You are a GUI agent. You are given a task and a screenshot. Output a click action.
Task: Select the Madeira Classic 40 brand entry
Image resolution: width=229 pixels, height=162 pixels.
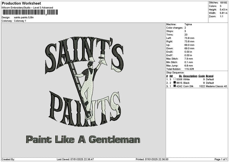pos(216,86)
